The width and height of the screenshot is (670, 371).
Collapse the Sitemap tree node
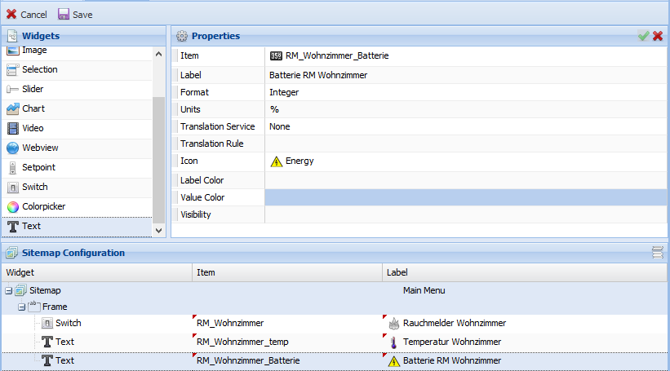pyautogui.click(x=8, y=290)
